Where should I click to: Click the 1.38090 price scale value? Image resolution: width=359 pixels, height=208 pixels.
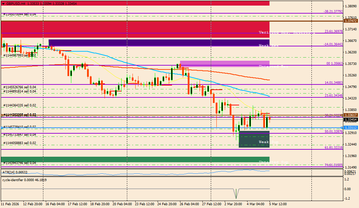click(x=351, y=6)
